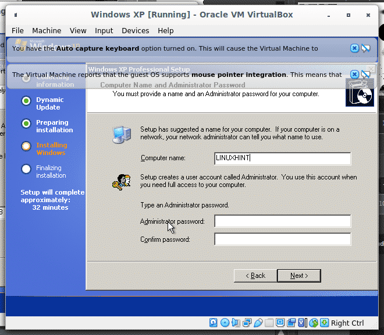The width and height of the screenshot is (384, 335).
Task: Click the '32 minutes' remaining time text
Action: [x=50, y=207]
